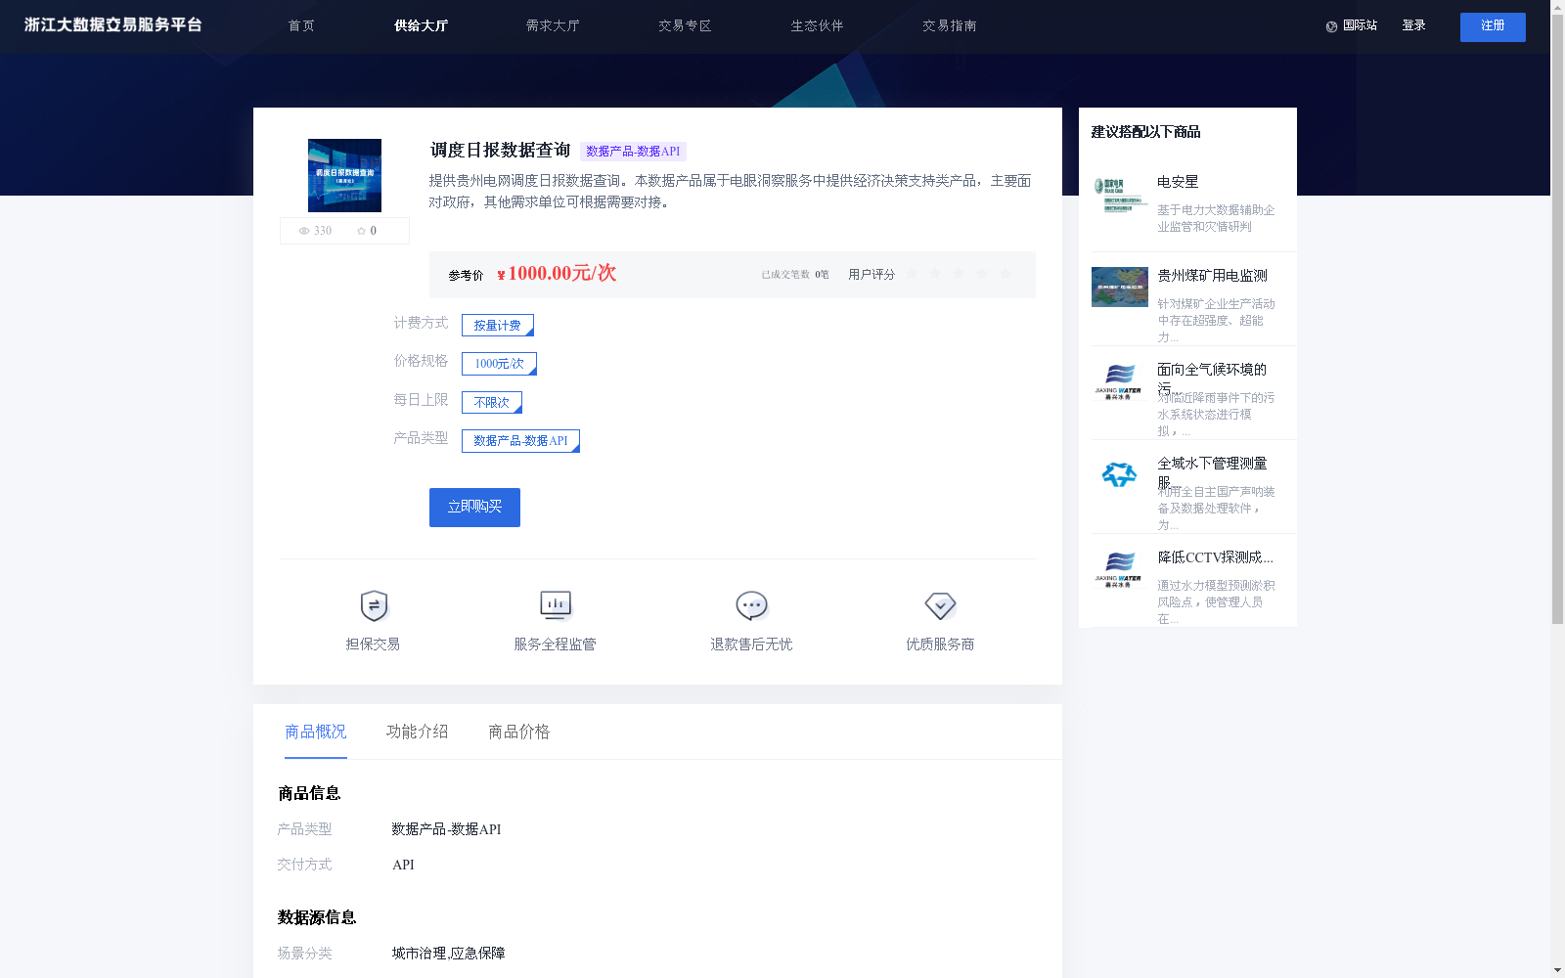Click the 调度日报数据查询 product heading
This screenshot has width=1565, height=978.
(x=500, y=151)
